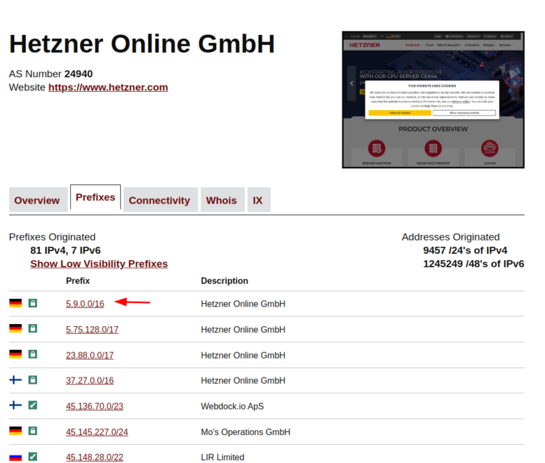Click the lock icon for 5.75.128.0/17
545x463 pixels.
pyautogui.click(x=33, y=328)
